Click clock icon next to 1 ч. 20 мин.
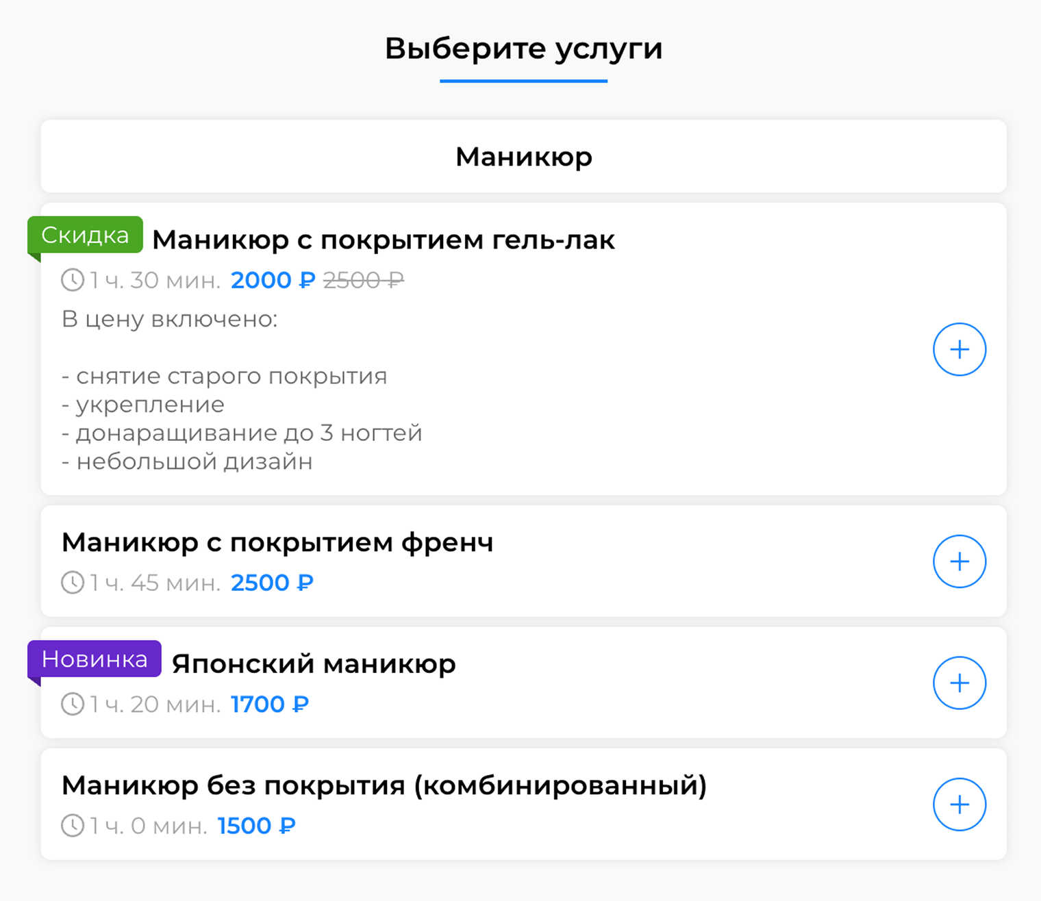This screenshot has width=1041, height=901. point(73,704)
